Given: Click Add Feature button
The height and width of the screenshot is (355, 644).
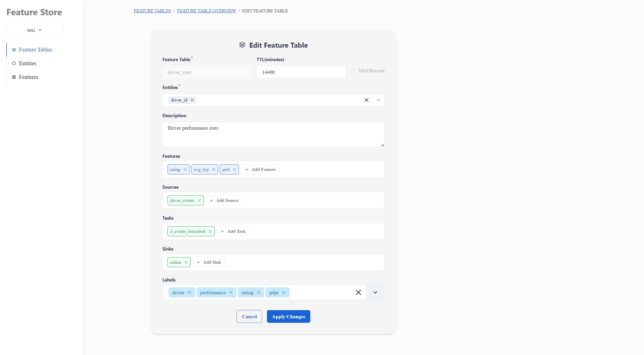Looking at the screenshot, I should (x=260, y=170).
